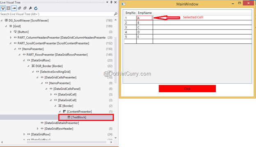Screen dimensions: 256x147
Task: Collapse the DGR_Border [Border] node
Action: click(28, 66)
